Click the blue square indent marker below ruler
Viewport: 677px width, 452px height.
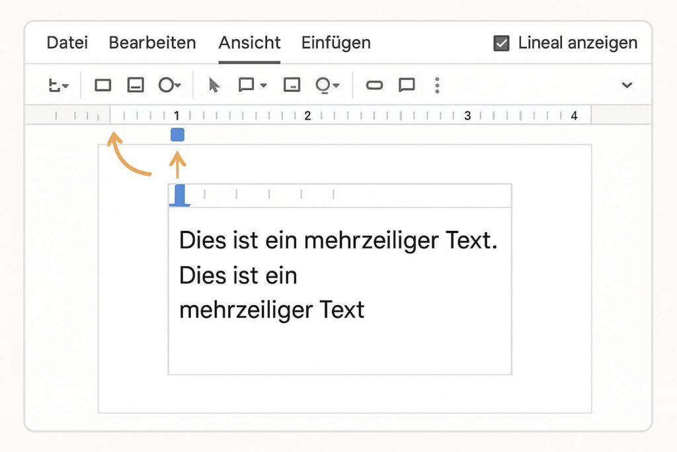click(177, 135)
